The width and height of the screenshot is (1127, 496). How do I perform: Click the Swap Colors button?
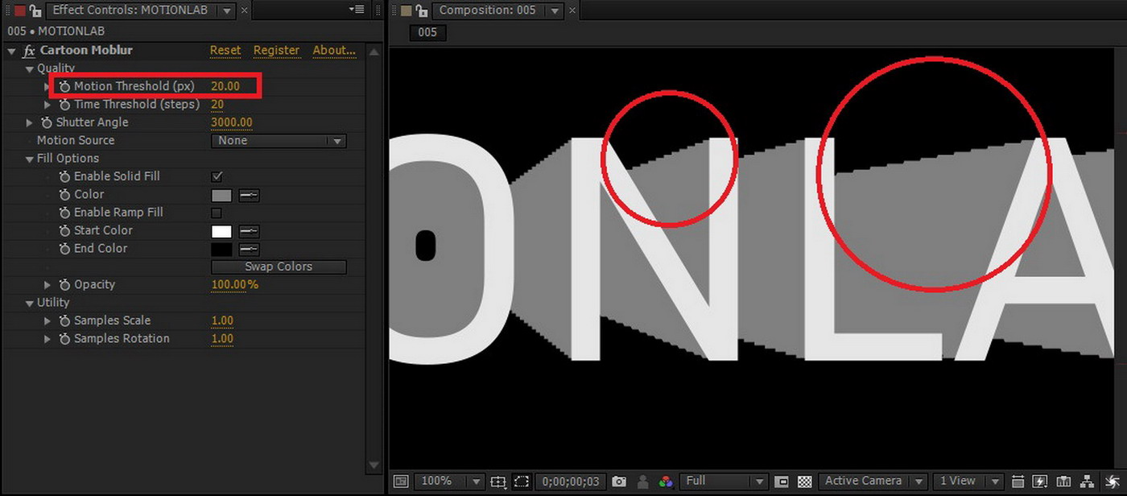279,267
